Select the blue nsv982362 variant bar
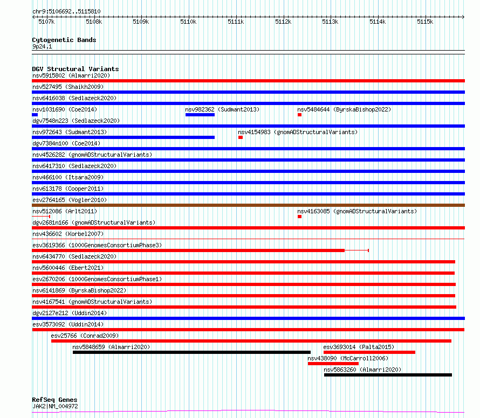This screenshot has height=418, width=480. (x=200, y=115)
